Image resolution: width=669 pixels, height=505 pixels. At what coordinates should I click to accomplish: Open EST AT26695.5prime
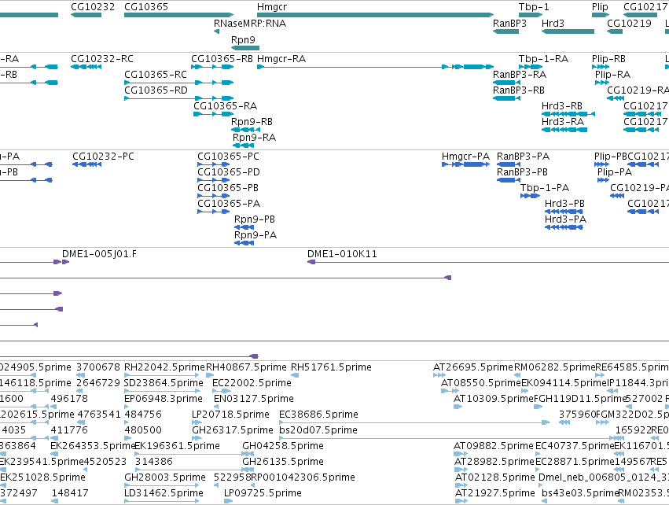click(x=472, y=367)
